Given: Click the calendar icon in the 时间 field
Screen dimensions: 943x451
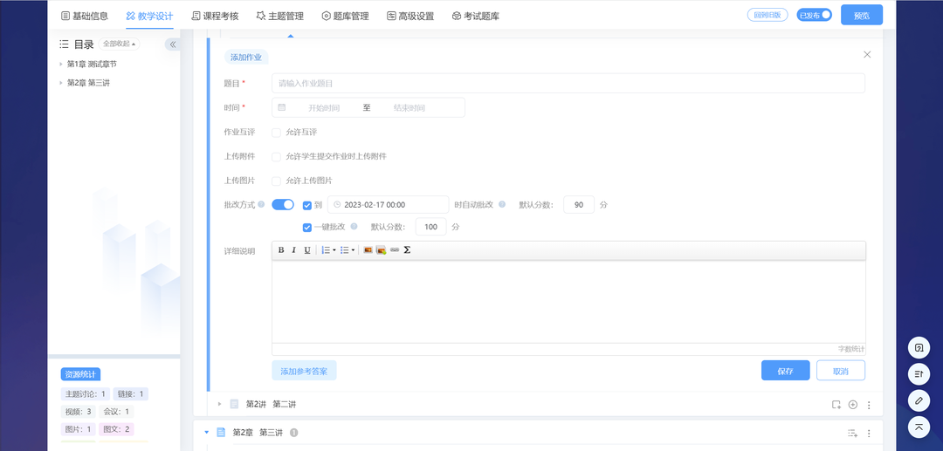Looking at the screenshot, I should pos(281,107).
